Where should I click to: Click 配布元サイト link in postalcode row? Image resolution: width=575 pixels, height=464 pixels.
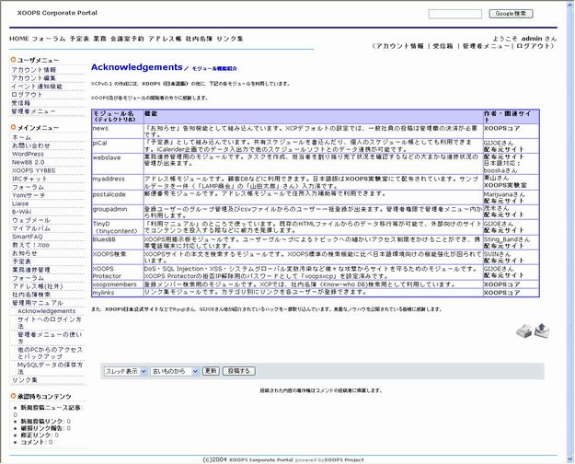click(504, 201)
